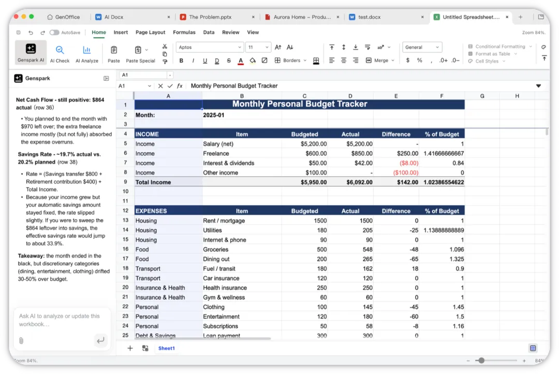This screenshot has height=374, width=559.
Task: Apply currency dollar format
Action: (407, 61)
